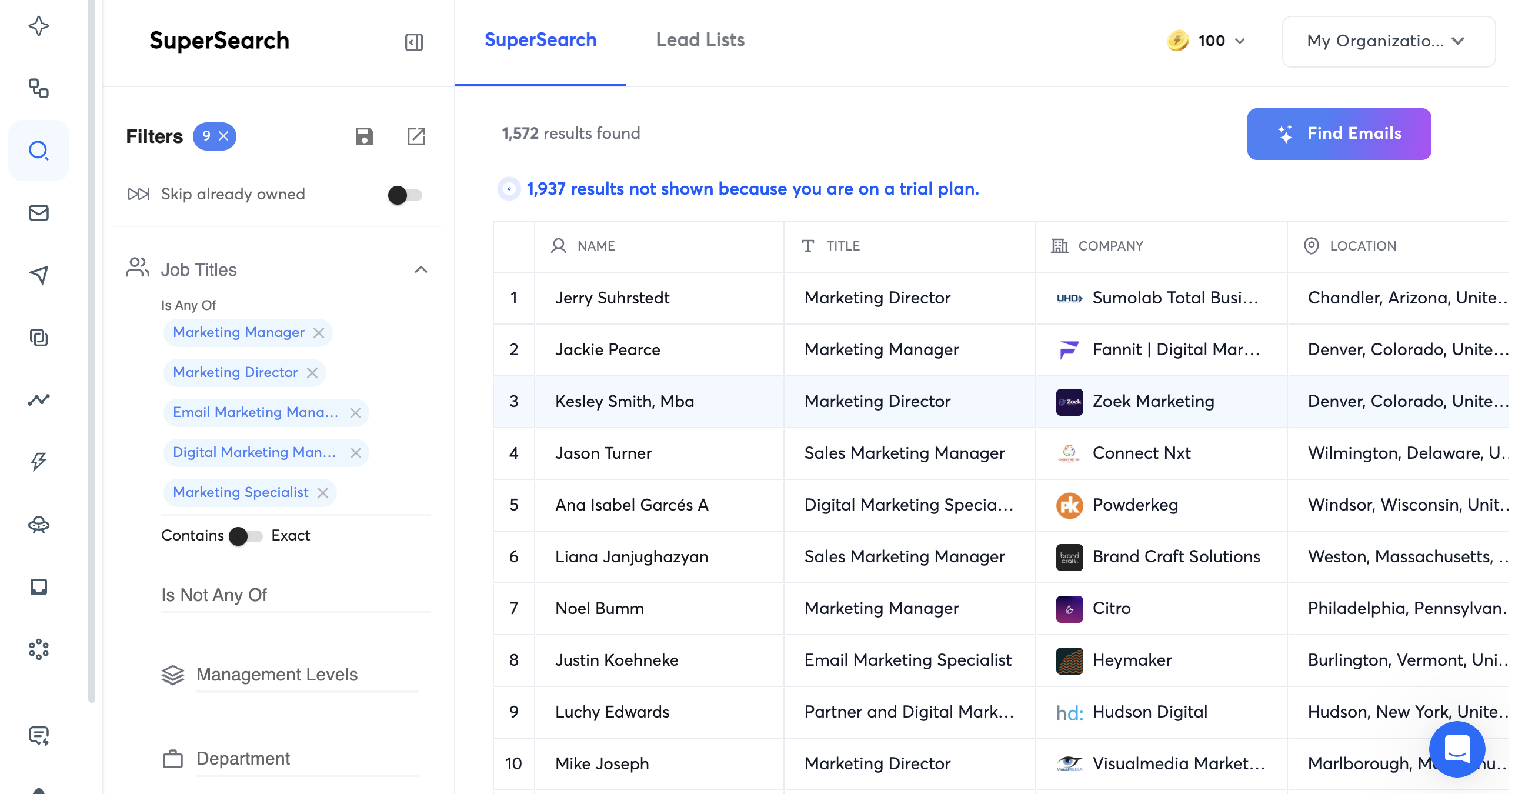Enable the Skip already owned toggle

tap(405, 195)
